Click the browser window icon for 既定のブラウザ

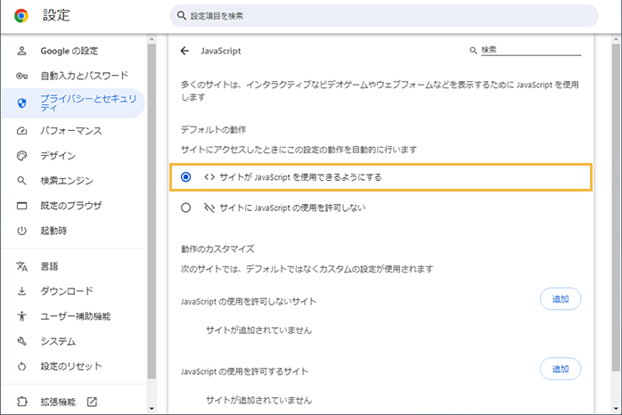tap(21, 206)
